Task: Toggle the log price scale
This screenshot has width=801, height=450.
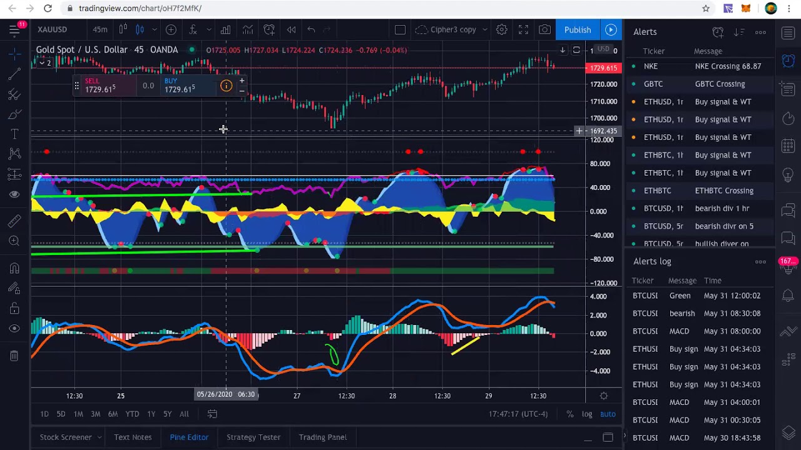Action: coord(587,414)
